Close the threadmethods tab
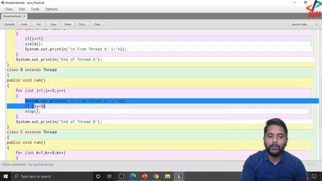The image size is (322, 181). pyautogui.click(x=24, y=16)
